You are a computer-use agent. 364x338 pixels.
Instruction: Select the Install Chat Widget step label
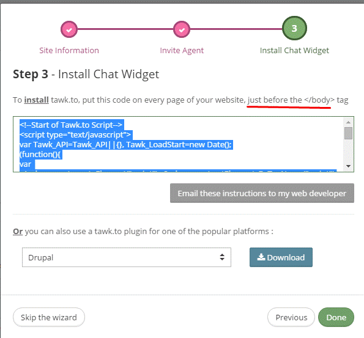point(294,50)
